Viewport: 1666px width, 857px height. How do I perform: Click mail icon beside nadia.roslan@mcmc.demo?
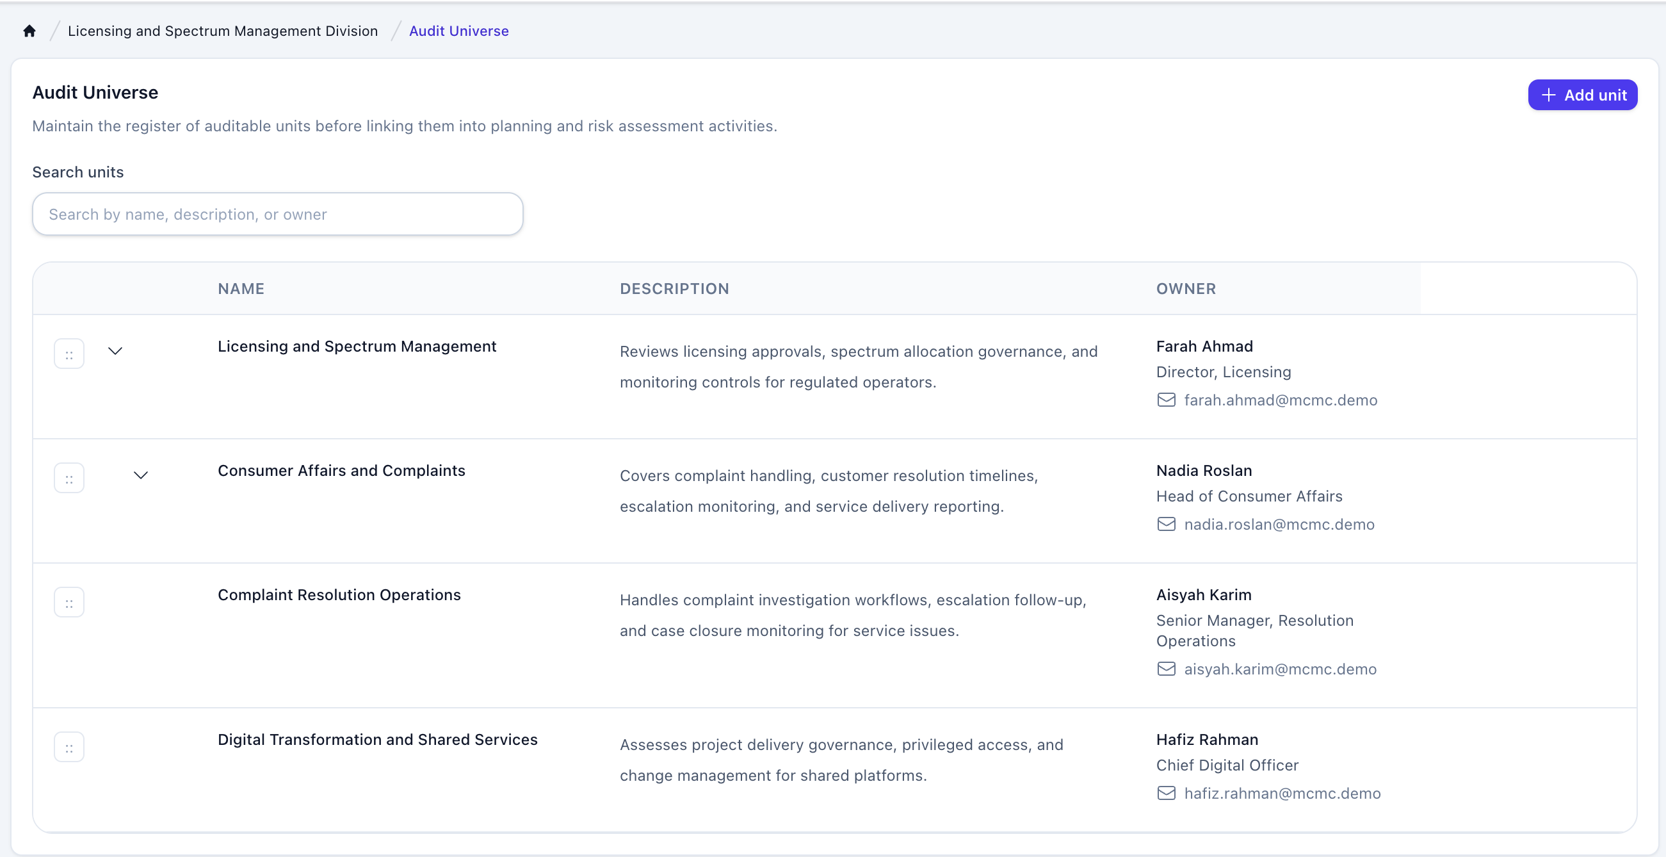1166,524
